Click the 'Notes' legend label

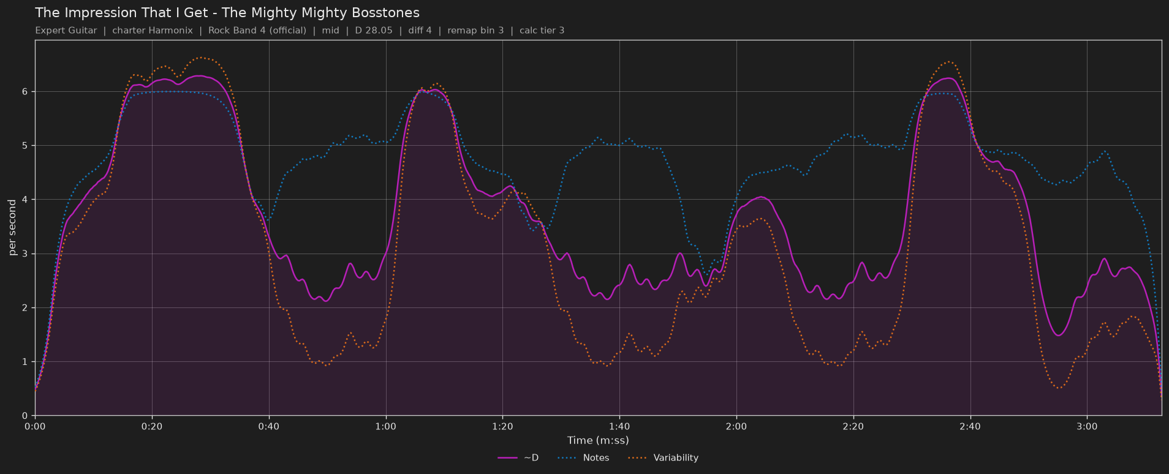[596, 458]
